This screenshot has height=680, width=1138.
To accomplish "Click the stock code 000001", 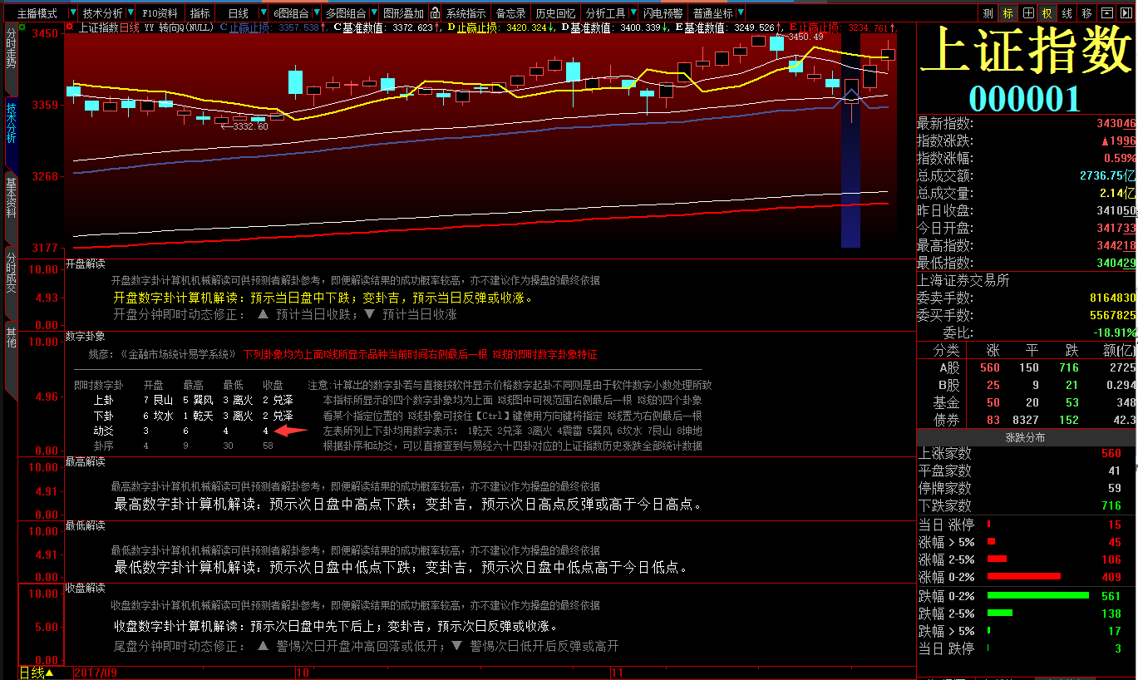I will 1025,99.
